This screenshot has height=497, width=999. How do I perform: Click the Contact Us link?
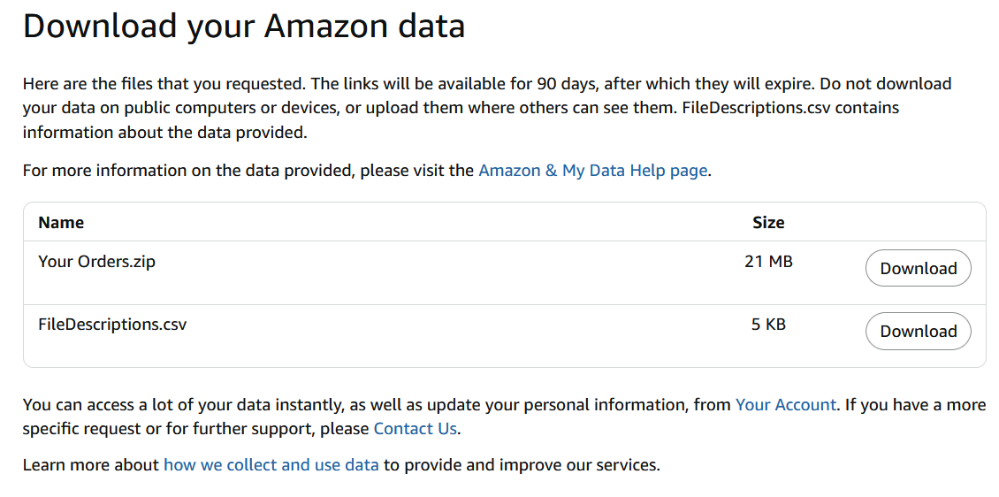(x=415, y=429)
